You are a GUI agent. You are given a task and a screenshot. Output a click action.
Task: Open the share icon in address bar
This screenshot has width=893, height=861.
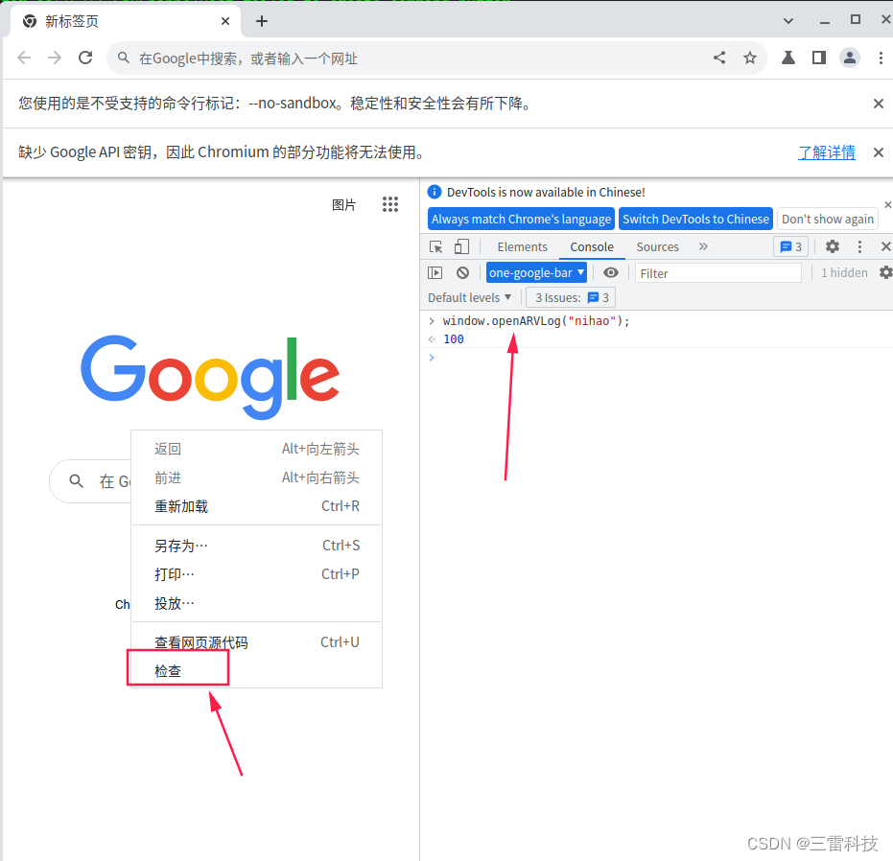719,58
